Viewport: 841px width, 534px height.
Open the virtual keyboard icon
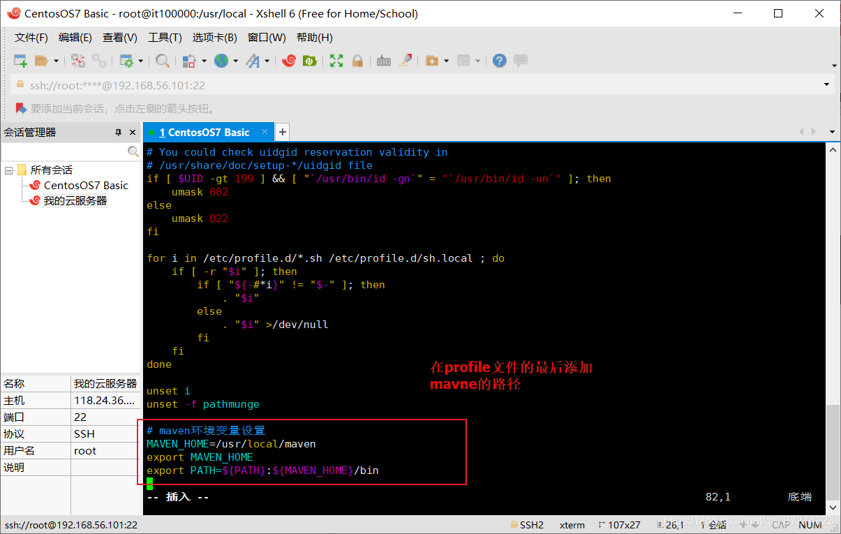click(x=383, y=61)
